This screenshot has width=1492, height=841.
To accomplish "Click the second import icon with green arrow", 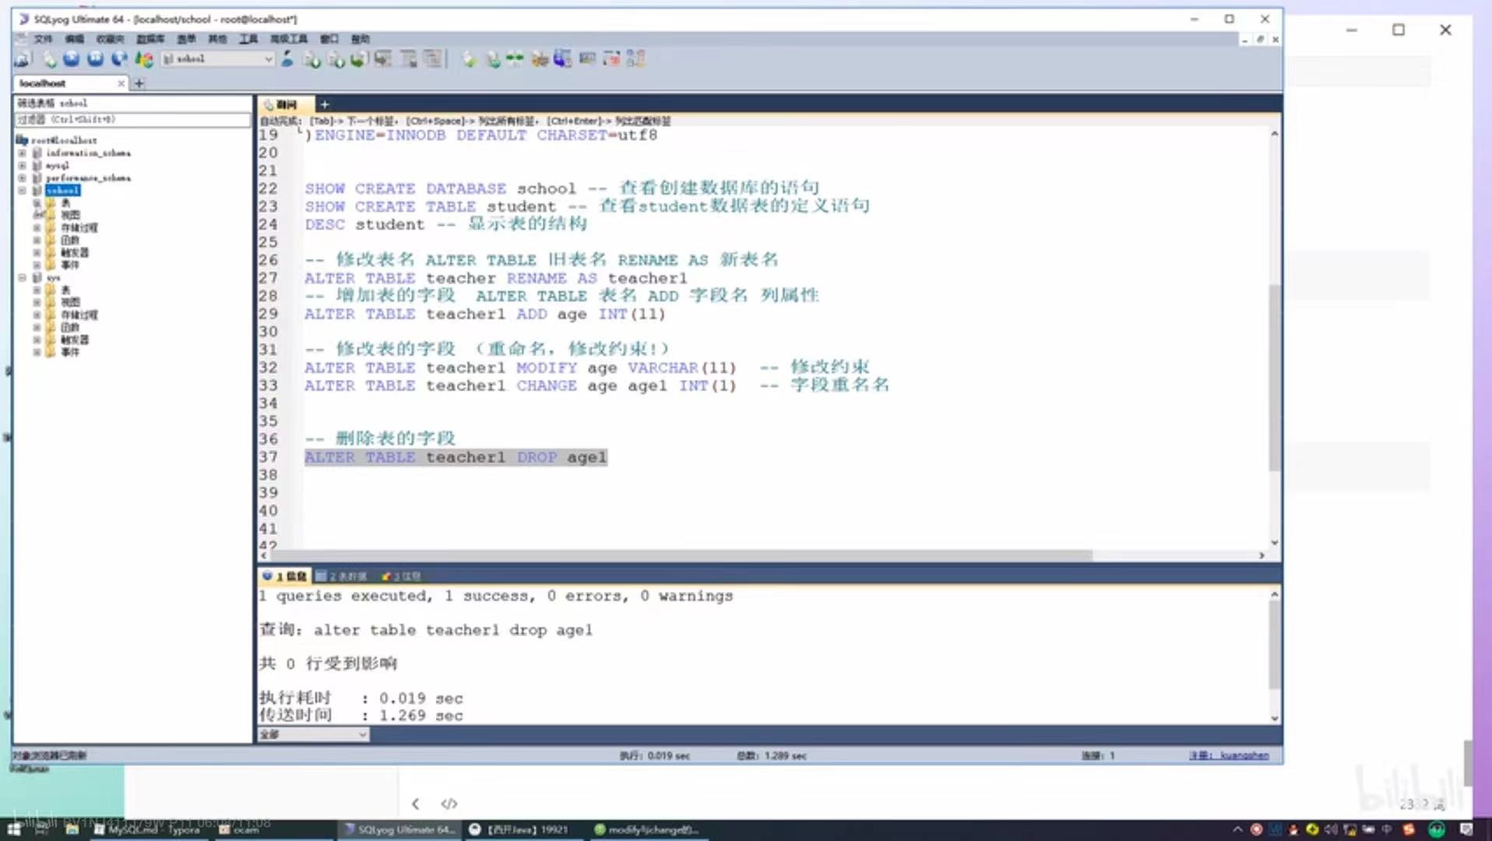I will point(336,58).
